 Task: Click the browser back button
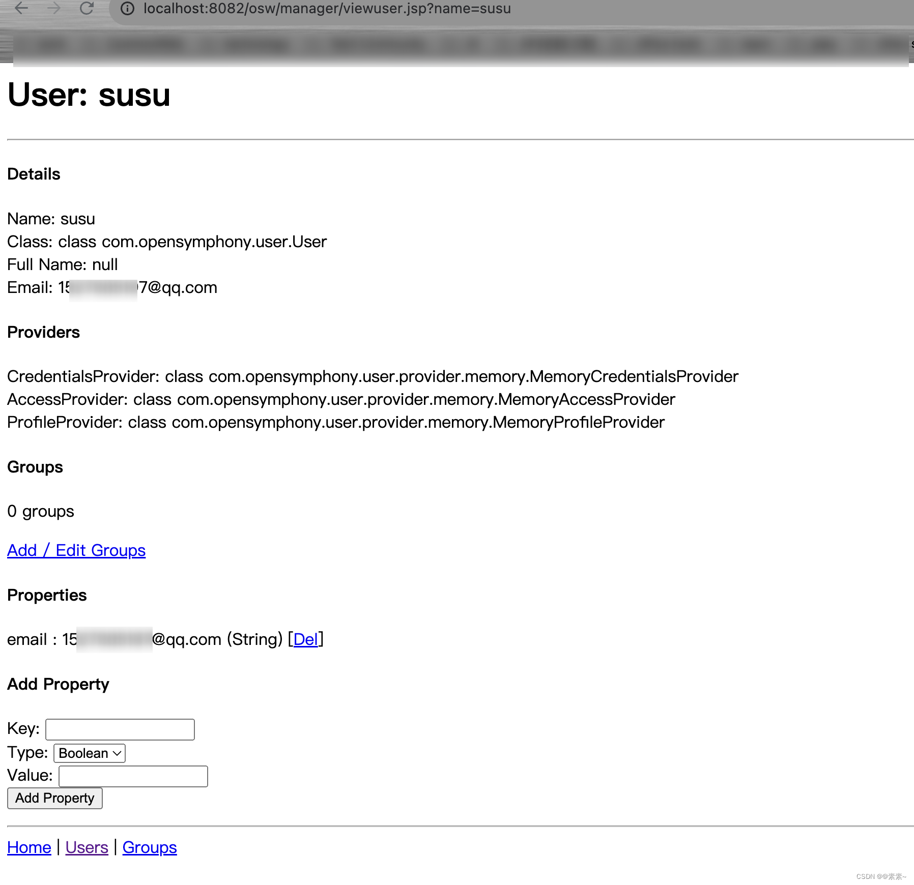coord(21,9)
